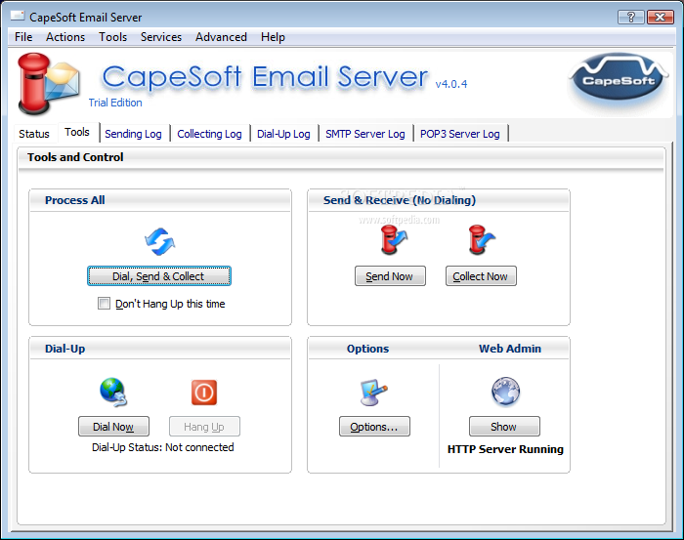
Task: Click the globe icon above Dial Now
Action: (113, 392)
